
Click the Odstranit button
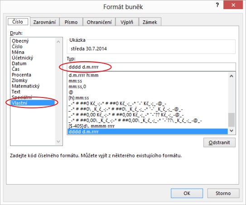[x=219, y=142]
